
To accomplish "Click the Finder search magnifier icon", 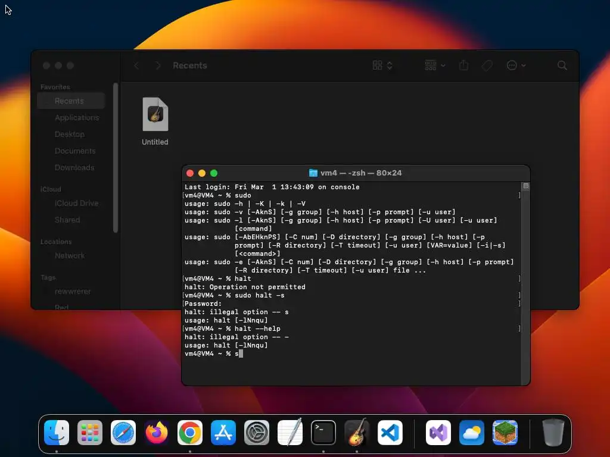I will pyautogui.click(x=562, y=65).
